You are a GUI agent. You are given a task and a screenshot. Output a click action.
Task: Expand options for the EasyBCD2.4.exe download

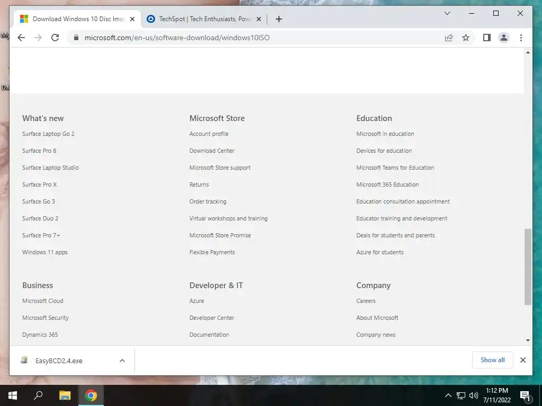click(122, 361)
